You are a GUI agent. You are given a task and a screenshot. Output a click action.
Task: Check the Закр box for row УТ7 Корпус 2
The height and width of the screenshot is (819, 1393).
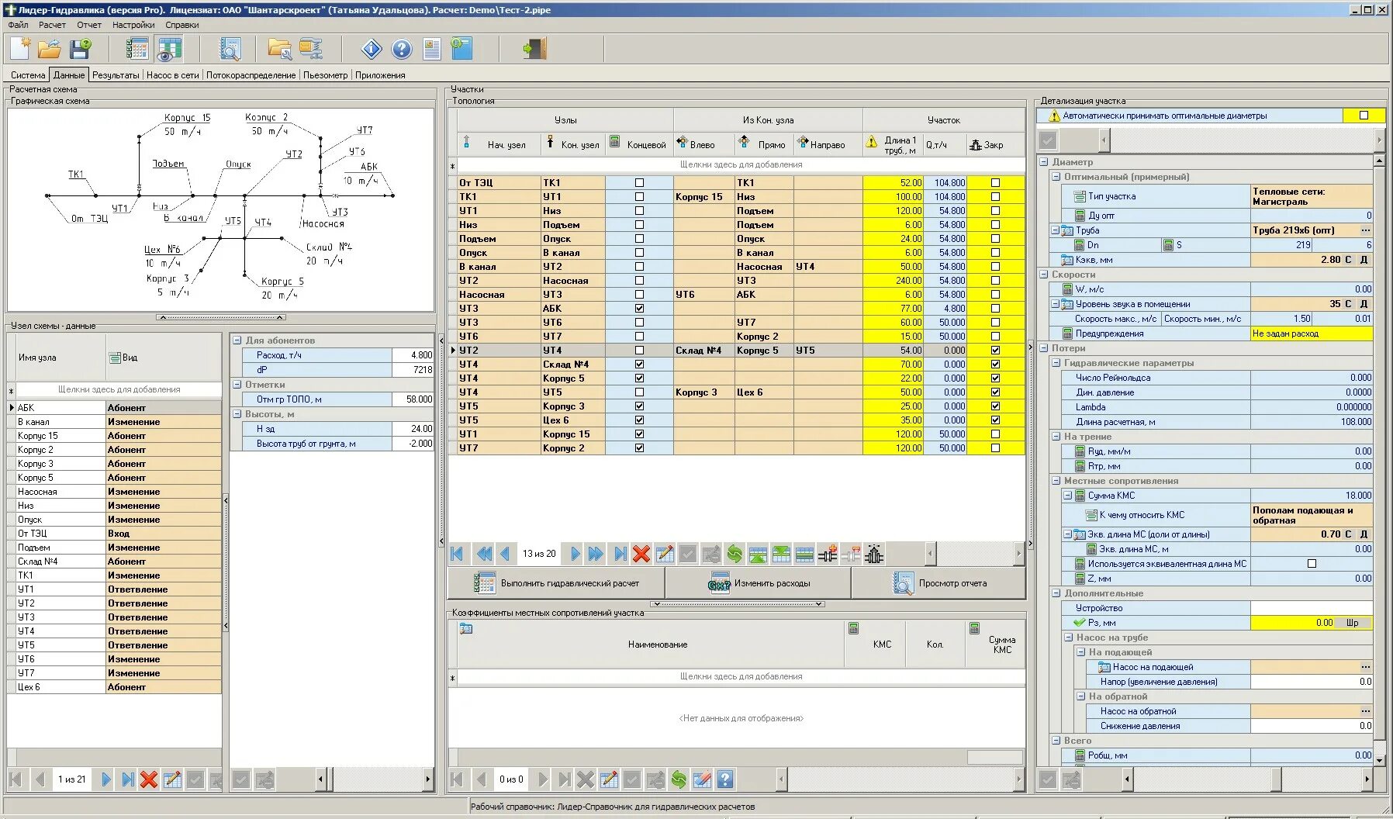[995, 448]
